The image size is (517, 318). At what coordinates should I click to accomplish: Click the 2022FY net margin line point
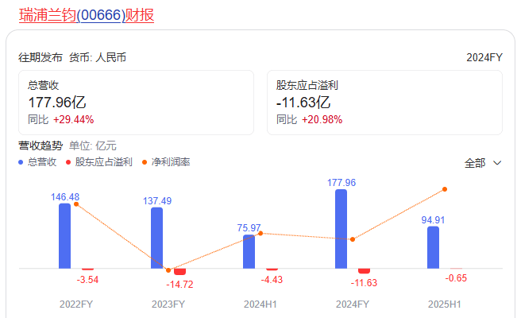pos(76,204)
